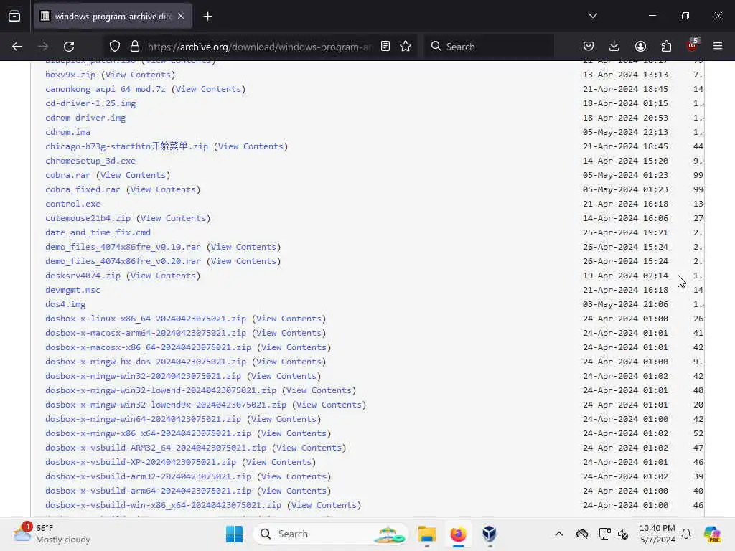Download dosbox-x-linux-x86_64 zip
Viewport: 735px width, 551px height.
pos(146,319)
